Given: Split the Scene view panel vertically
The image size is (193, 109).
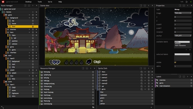Looking at the screenshot, I should [141, 6].
